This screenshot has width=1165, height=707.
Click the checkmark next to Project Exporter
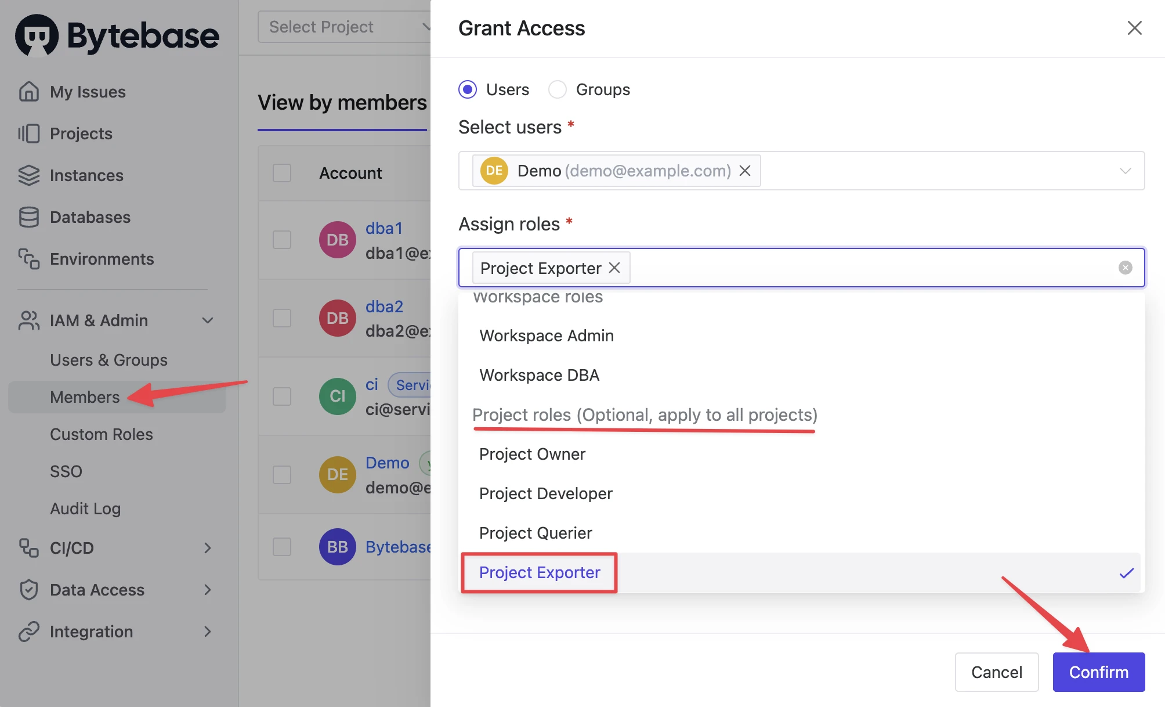[x=1126, y=573]
